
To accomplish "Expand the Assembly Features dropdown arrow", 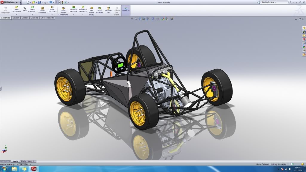I will pos(74,15).
